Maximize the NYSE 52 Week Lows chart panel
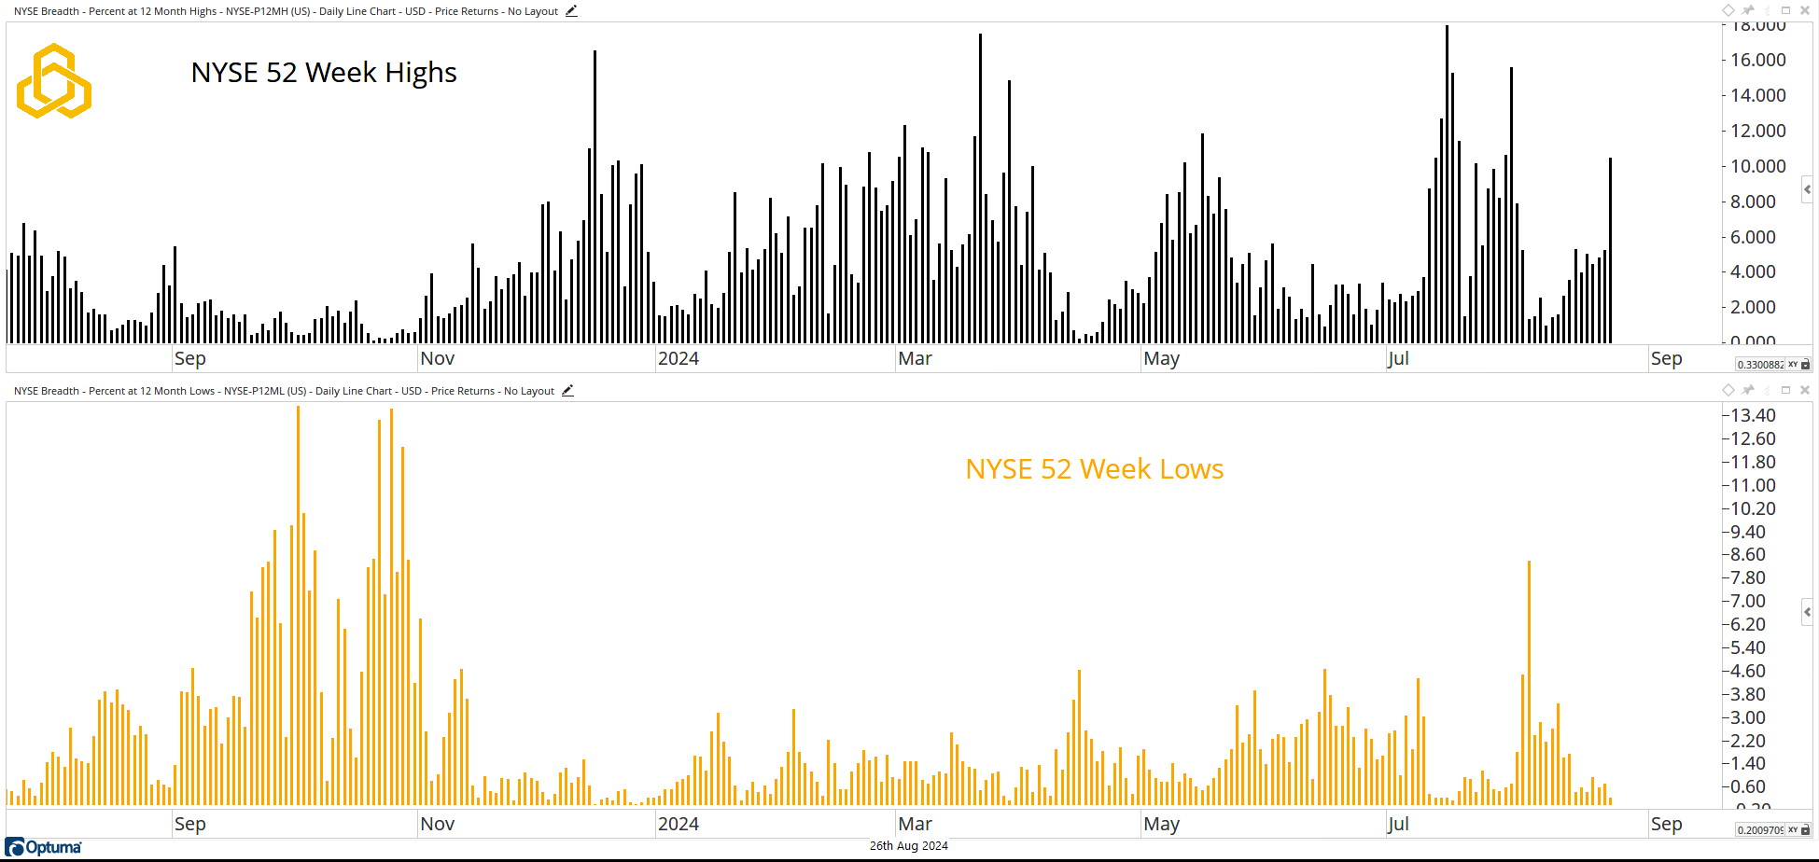This screenshot has height=862, width=1819. [x=1786, y=390]
